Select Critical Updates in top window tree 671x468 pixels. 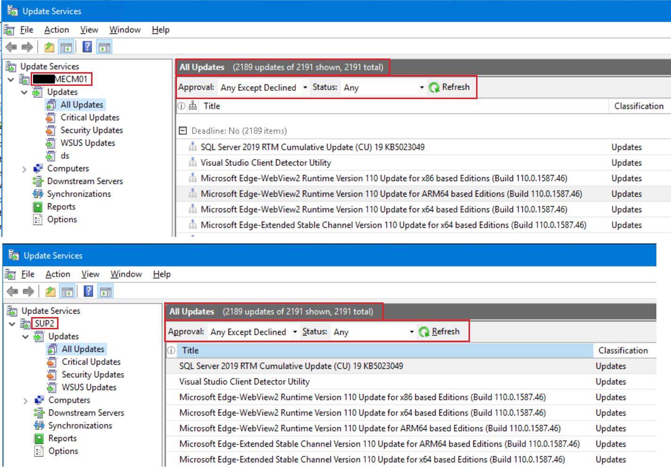90,117
